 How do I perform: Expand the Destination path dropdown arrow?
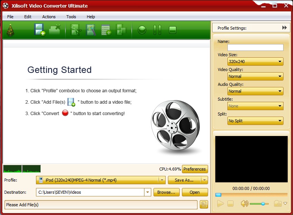click(x=147, y=192)
